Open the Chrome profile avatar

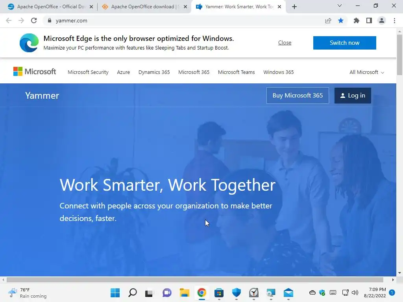pos(382,20)
